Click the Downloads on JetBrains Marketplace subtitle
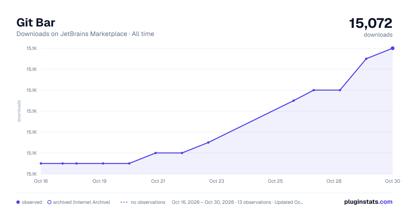 (85, 34)
